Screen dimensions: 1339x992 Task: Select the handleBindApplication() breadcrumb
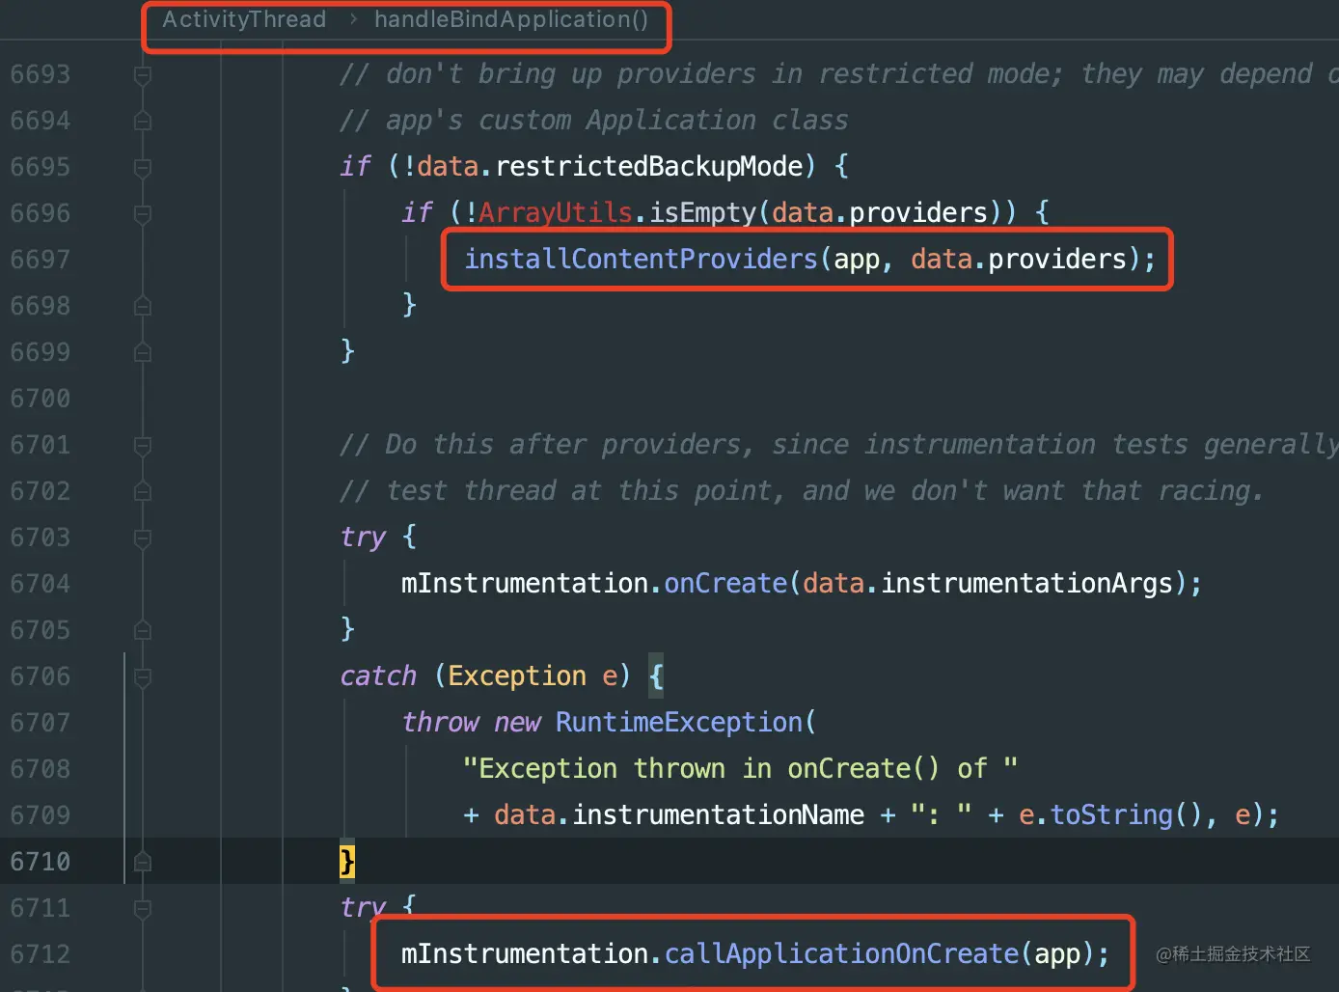point(511,19)
